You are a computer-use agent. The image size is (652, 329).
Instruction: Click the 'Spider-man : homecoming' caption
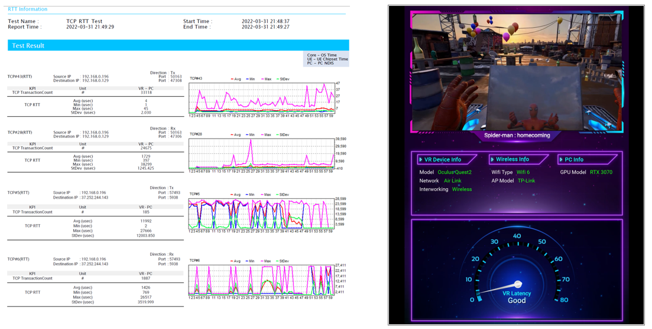pyautogui.click(x=517, y=135)
